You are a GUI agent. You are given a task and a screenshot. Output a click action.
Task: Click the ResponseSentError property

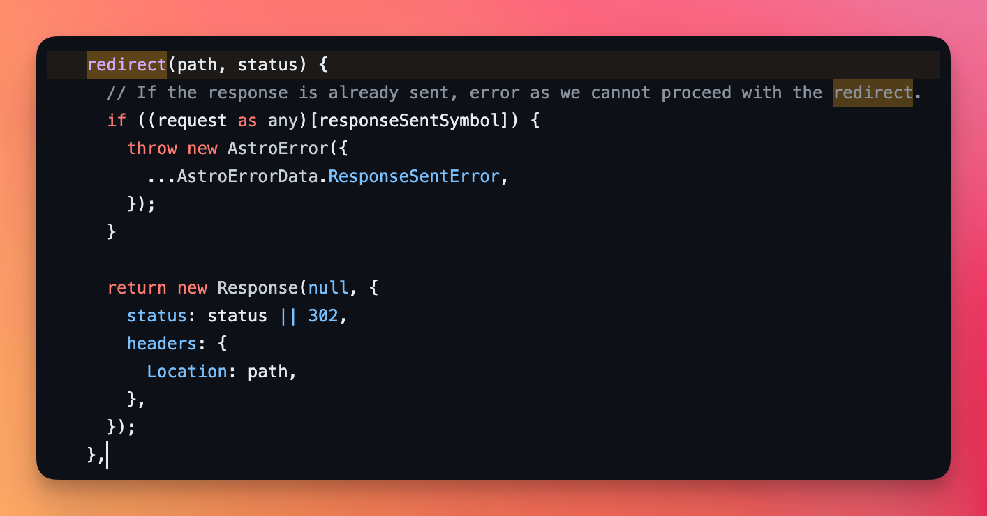tap(414, 176)
